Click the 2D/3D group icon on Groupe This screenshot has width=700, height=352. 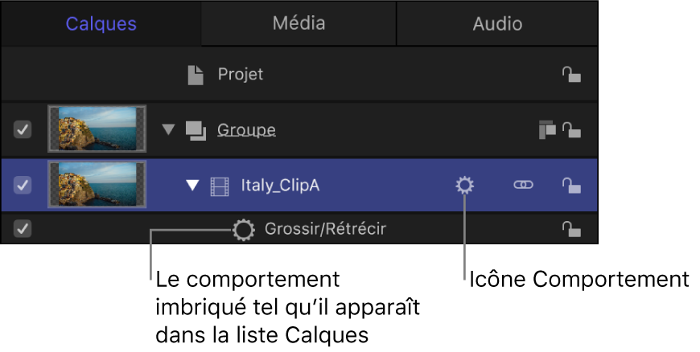click(x=546, y=129)
